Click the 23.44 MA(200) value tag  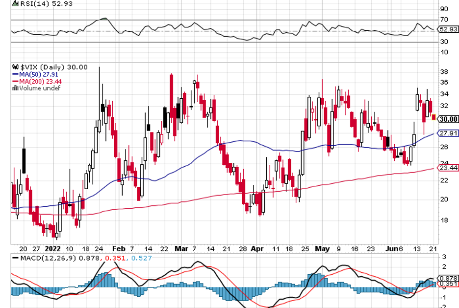pyautogui.click(x=448, y=168)
